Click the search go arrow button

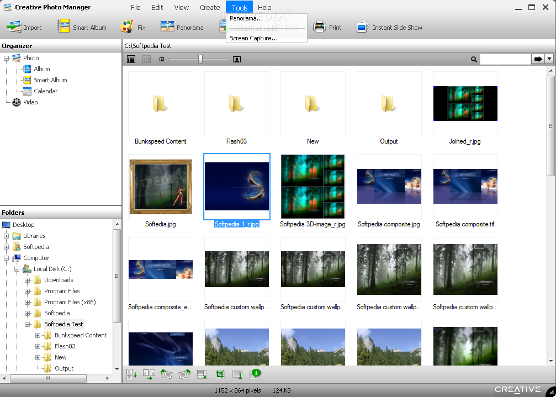pos(538,59)
